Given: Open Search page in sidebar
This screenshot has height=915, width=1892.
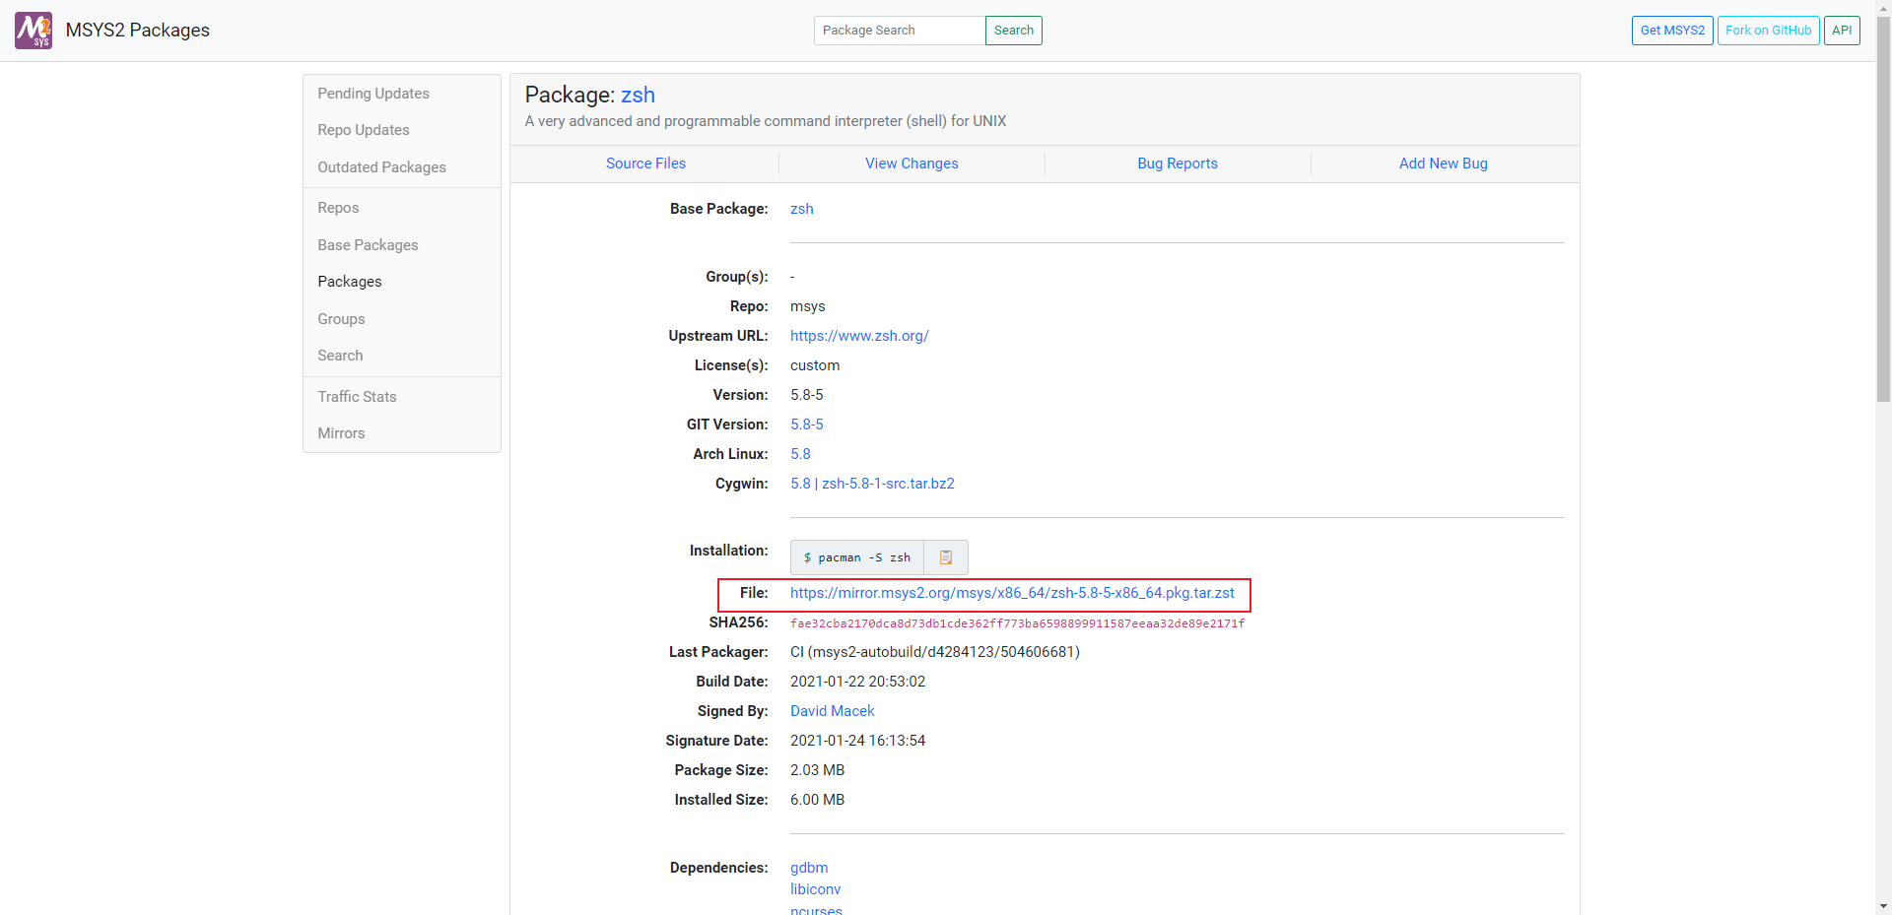Looking at the screenshot, I should (x=340, y=356).
